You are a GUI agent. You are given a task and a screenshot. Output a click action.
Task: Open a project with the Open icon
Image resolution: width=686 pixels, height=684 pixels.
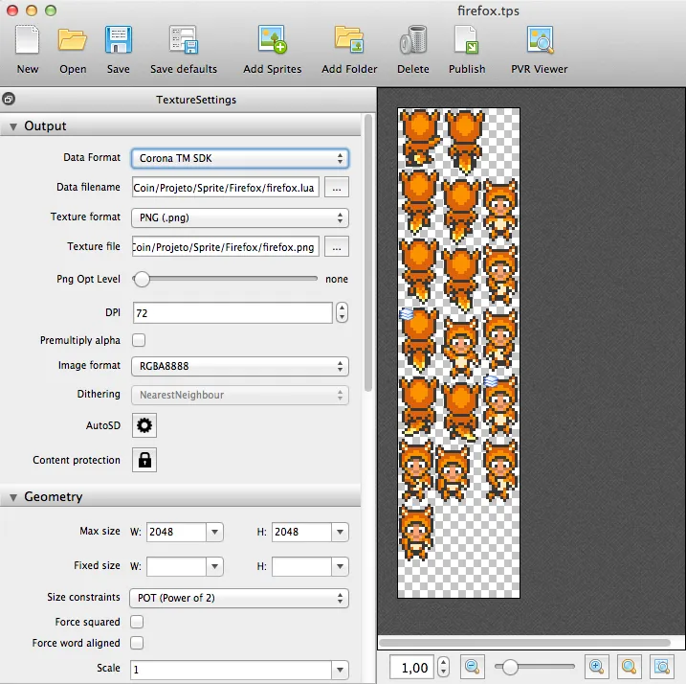73,40
